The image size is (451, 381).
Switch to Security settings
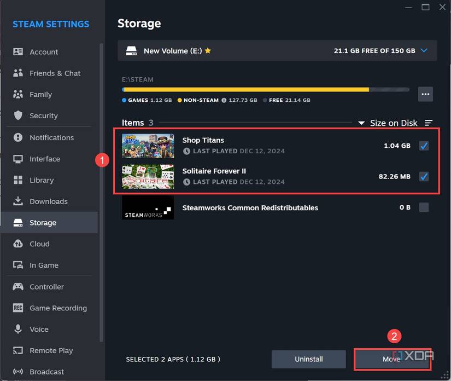click(x=49, y=116)
